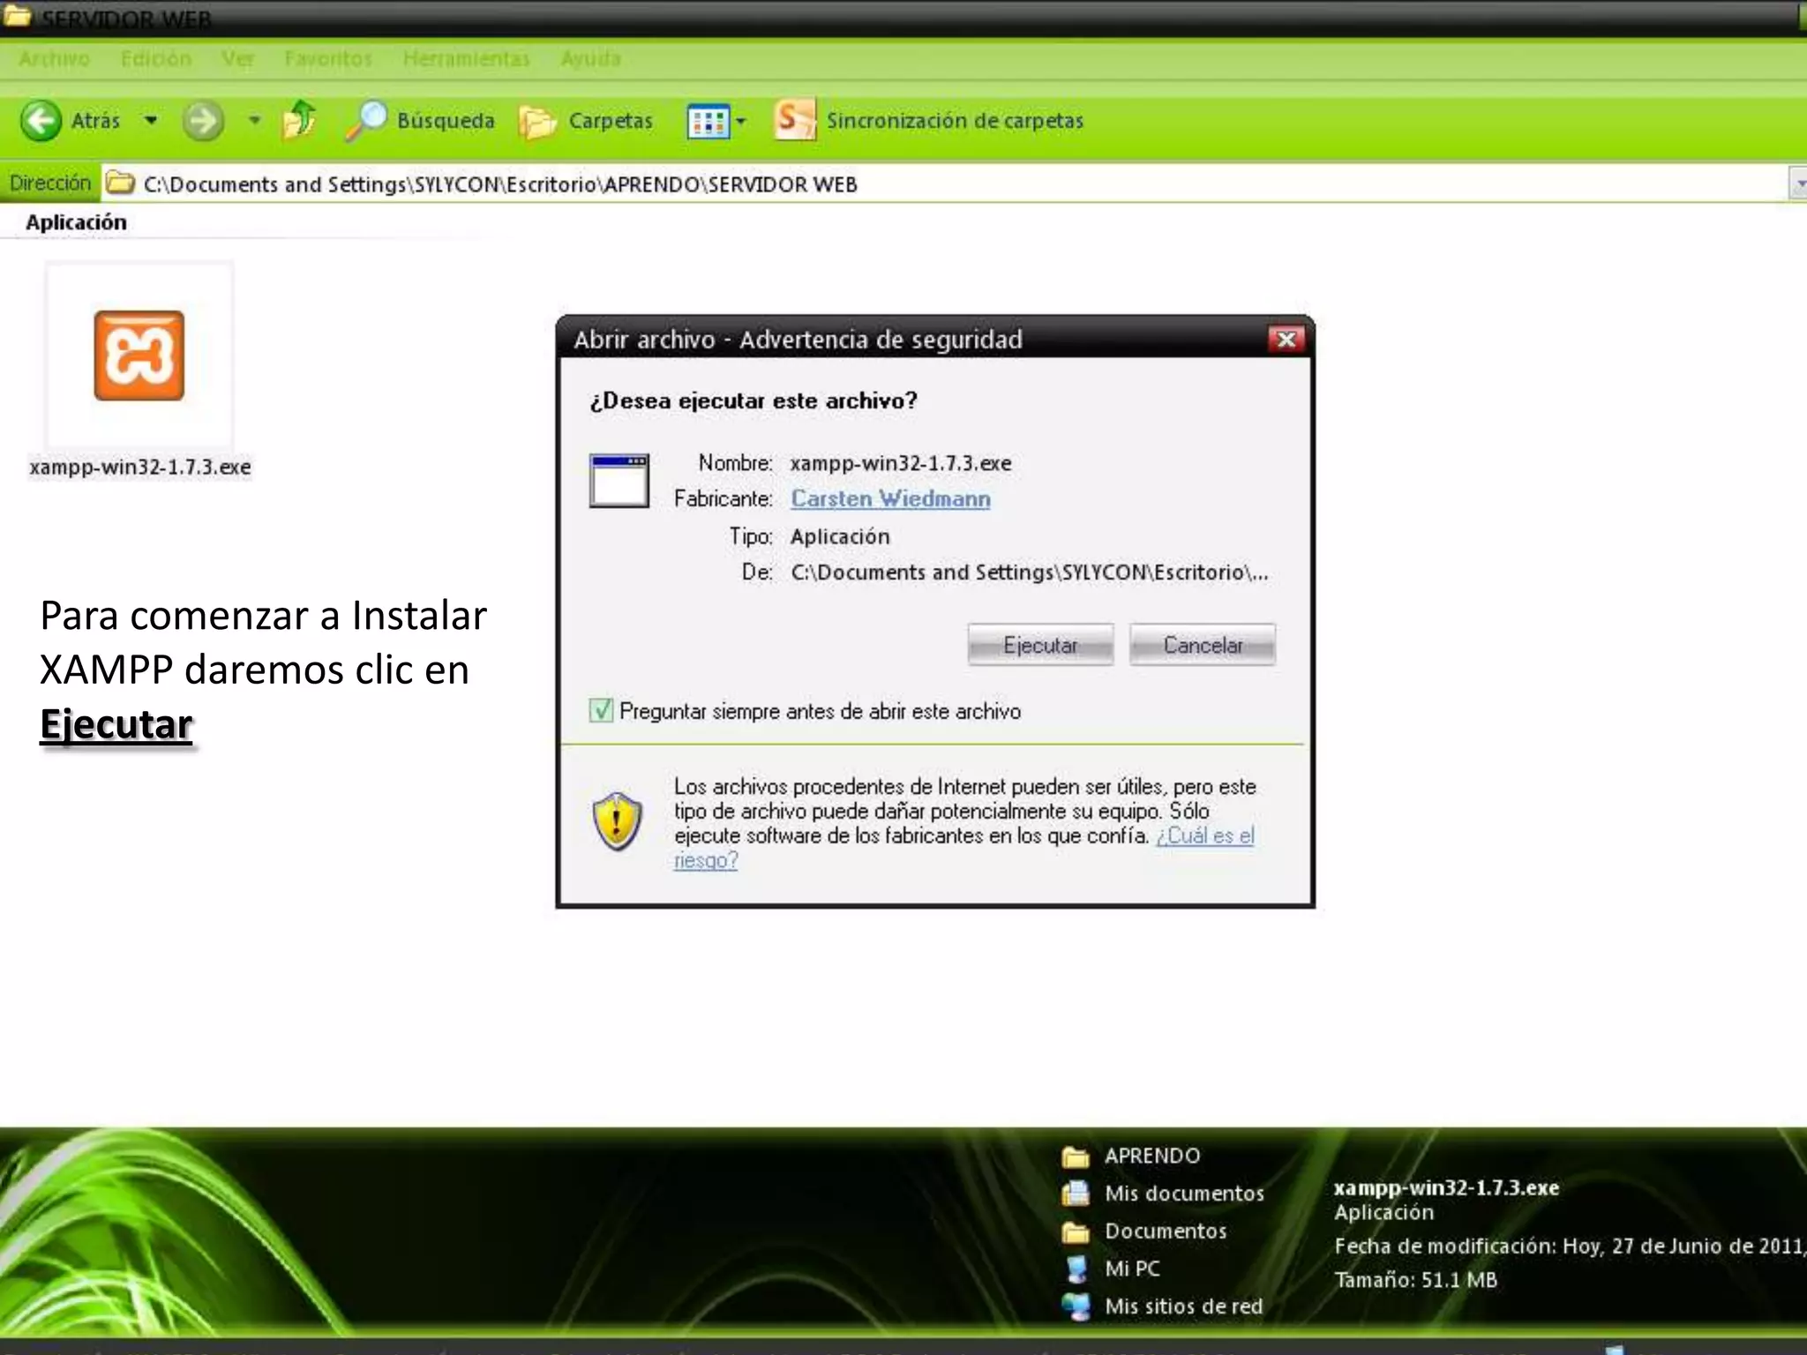Expand the Atrás history dropdown arrow

click(151, 121)
